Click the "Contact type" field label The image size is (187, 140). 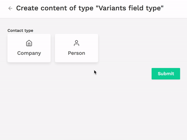(20, 30)
